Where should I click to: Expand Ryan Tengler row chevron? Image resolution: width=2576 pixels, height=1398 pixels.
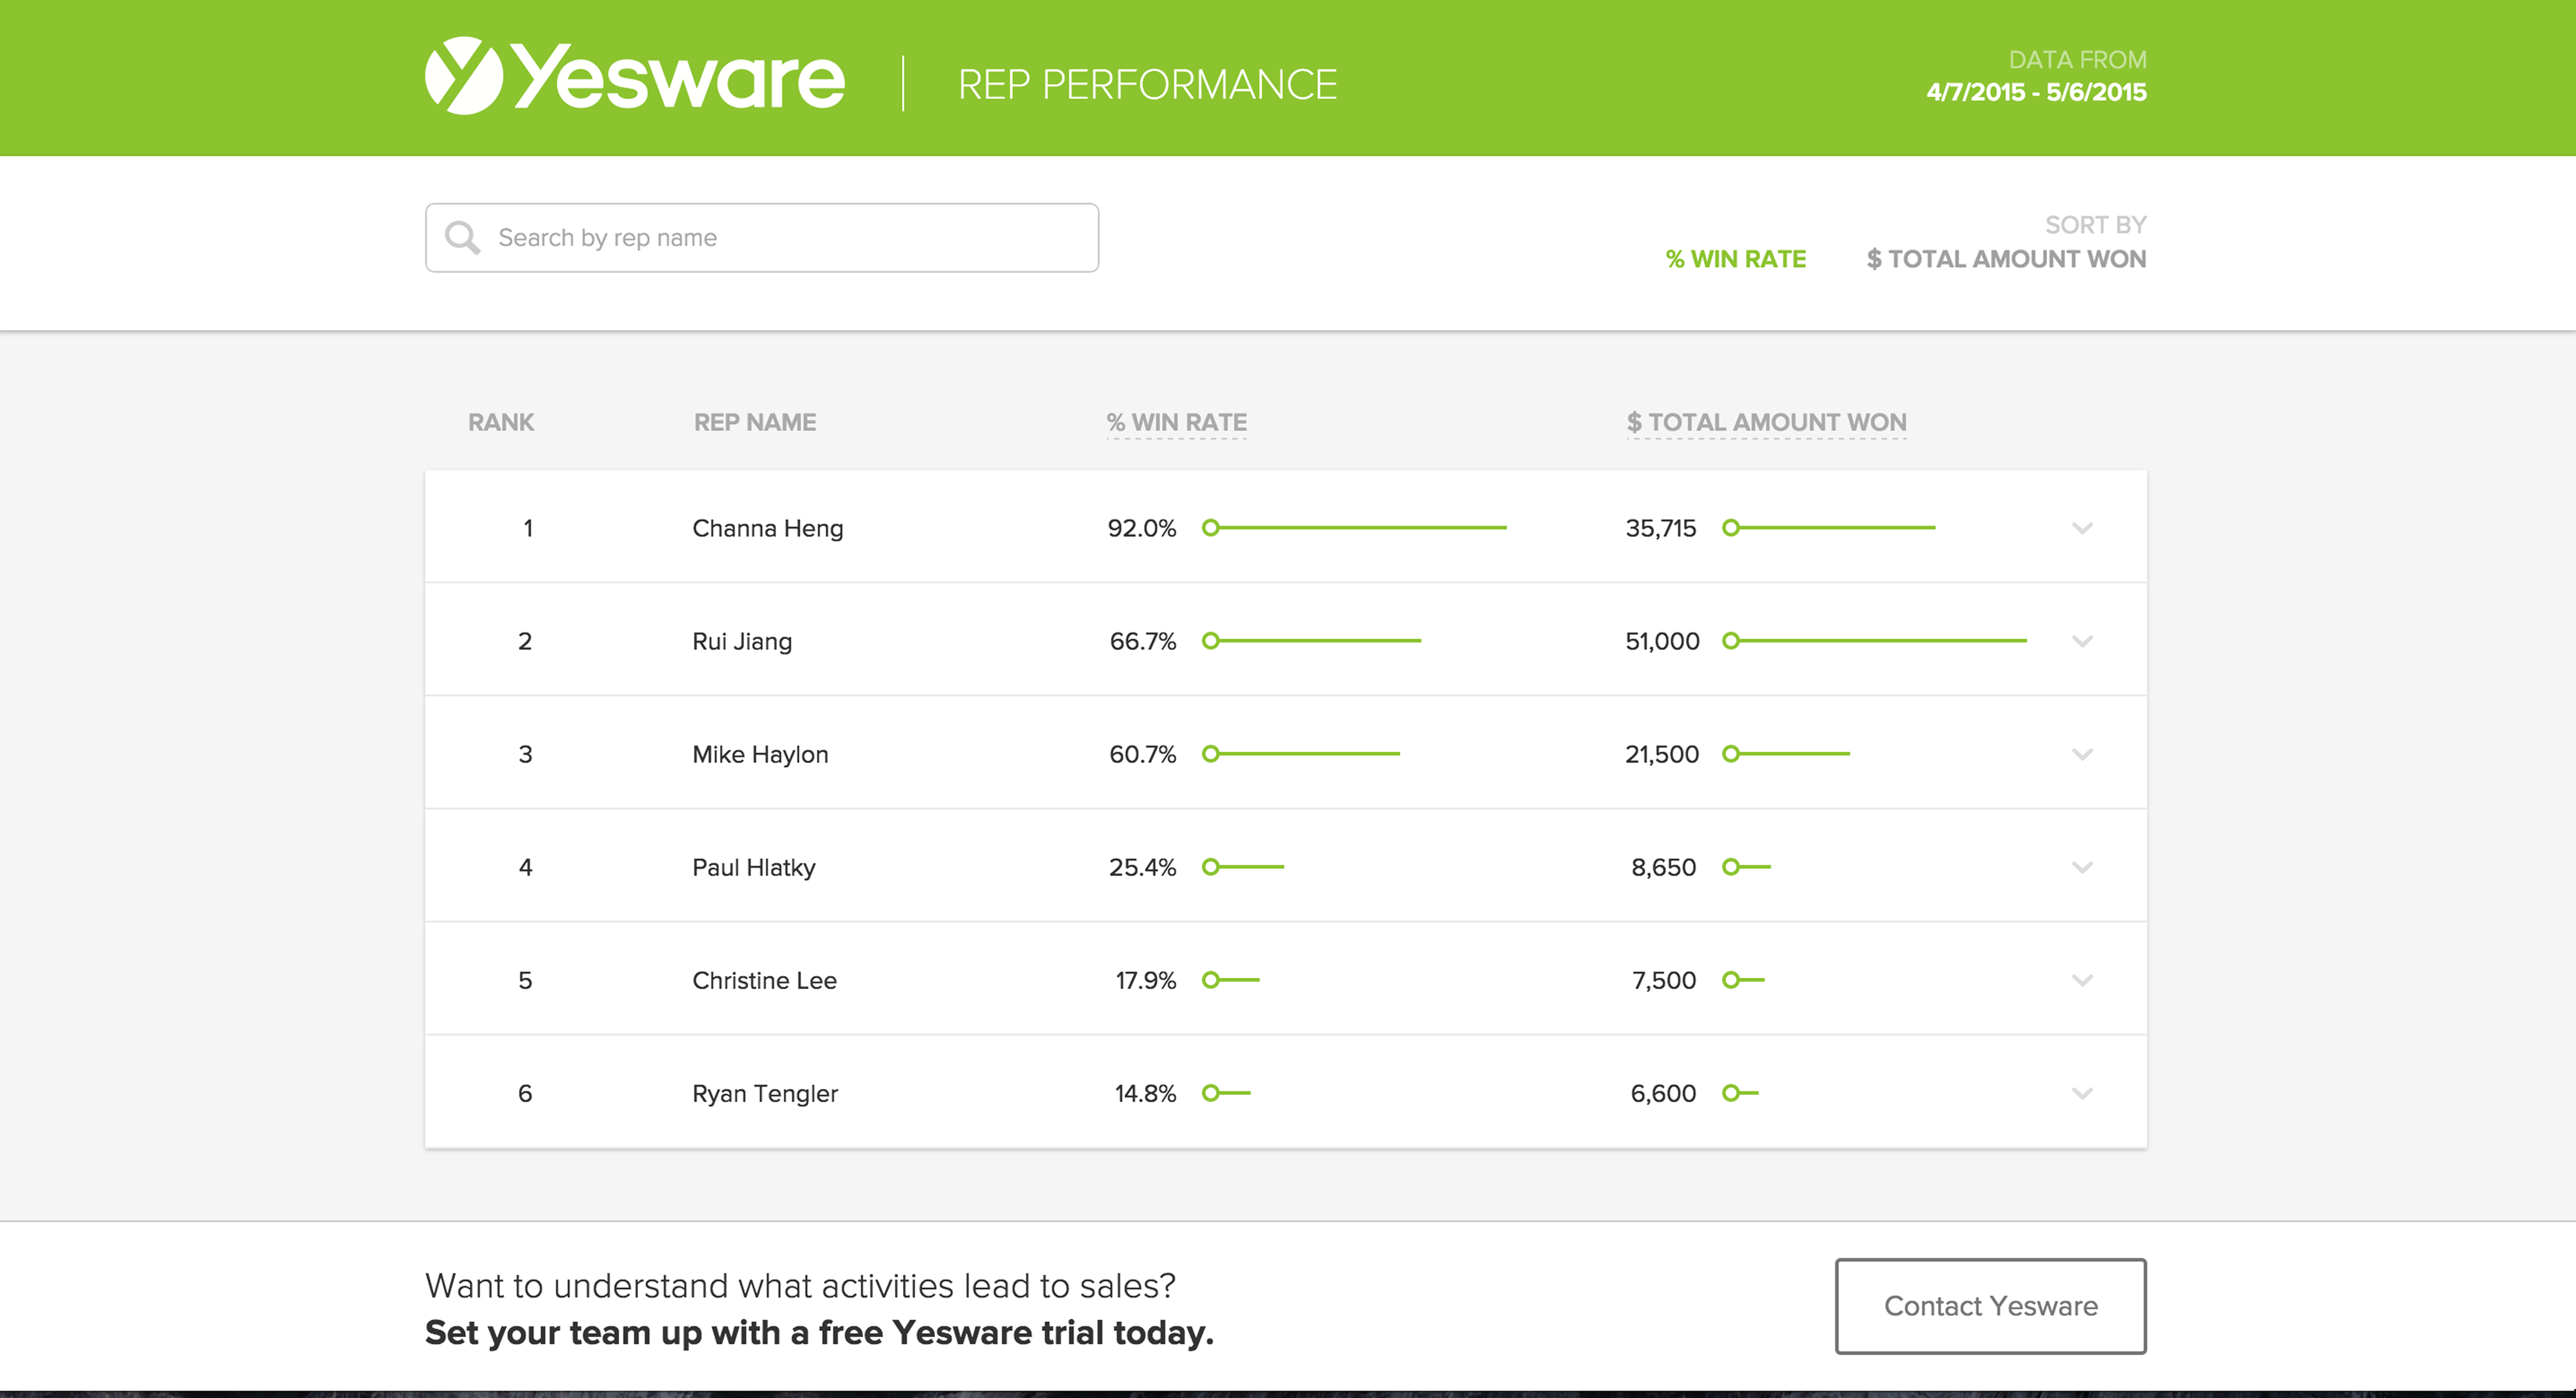2082,1093
